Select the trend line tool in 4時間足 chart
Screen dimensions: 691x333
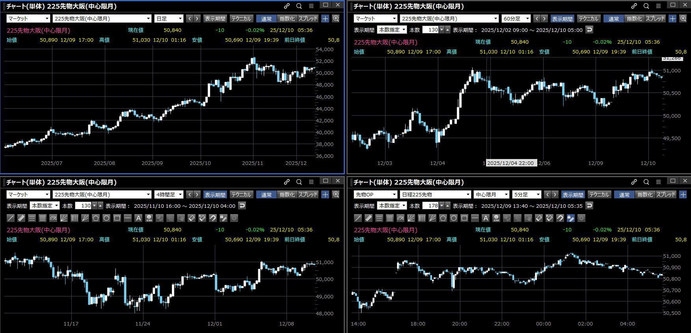[x=11, y=218]
